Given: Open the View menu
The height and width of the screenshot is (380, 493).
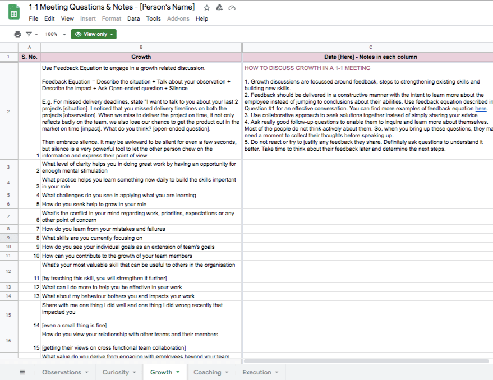Looking at the screenshot, I should 67,19.
